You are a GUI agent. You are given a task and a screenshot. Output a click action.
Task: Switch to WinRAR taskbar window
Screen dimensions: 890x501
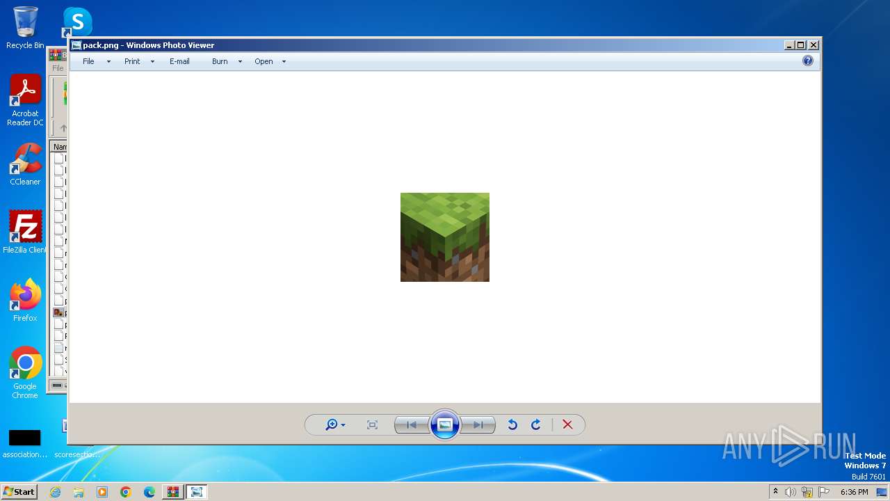point(173,492)
